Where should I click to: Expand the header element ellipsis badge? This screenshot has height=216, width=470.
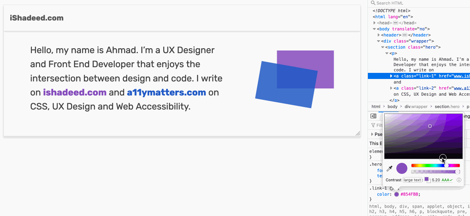click(404, 35)
